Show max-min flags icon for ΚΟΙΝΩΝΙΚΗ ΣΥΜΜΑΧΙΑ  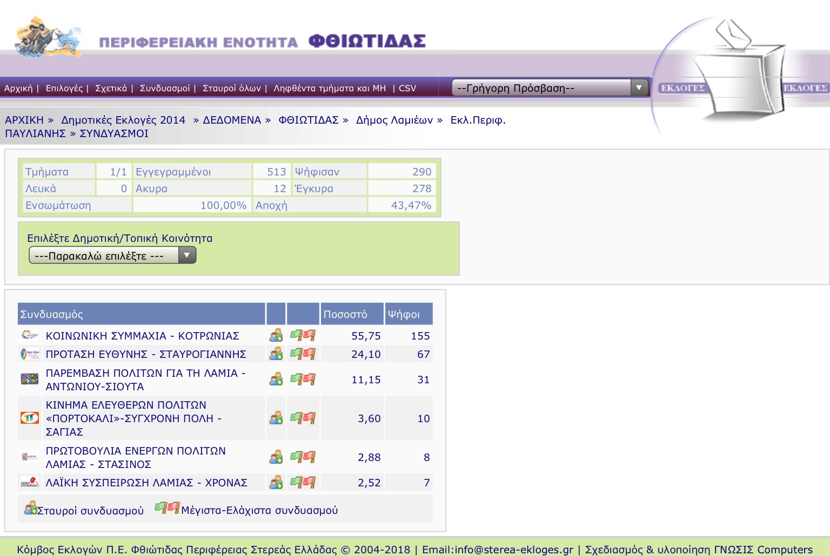click(303, 335)
